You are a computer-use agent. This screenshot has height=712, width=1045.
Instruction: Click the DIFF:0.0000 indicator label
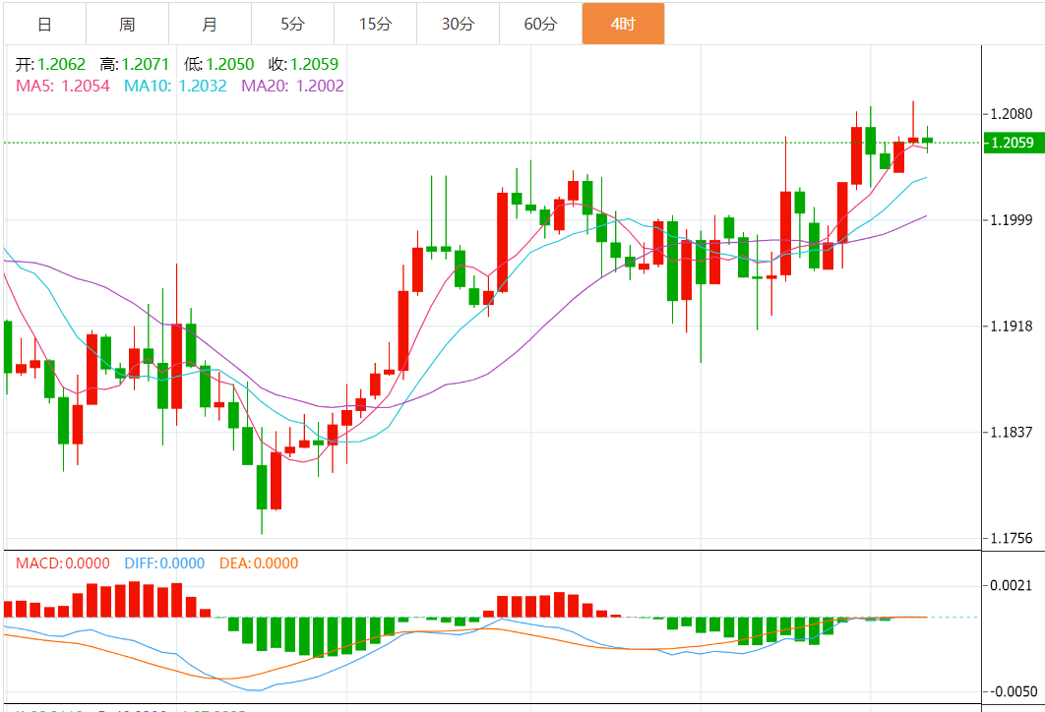164,564
